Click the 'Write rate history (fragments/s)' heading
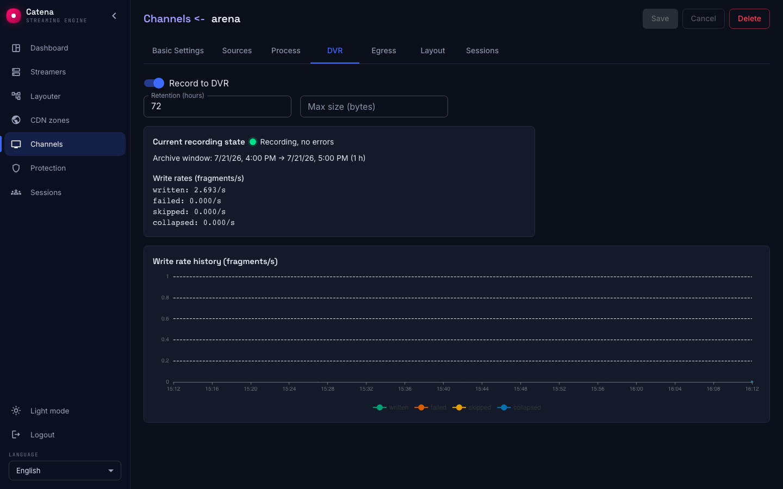 coord(215,261)
